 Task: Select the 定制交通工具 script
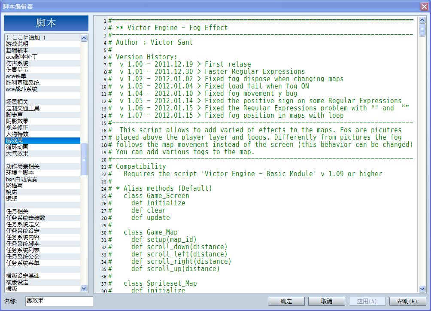[43, 108]
